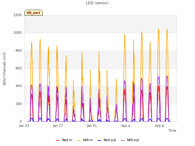
Task: Toggle the NIR in legend entry
Action: point(85,140)
